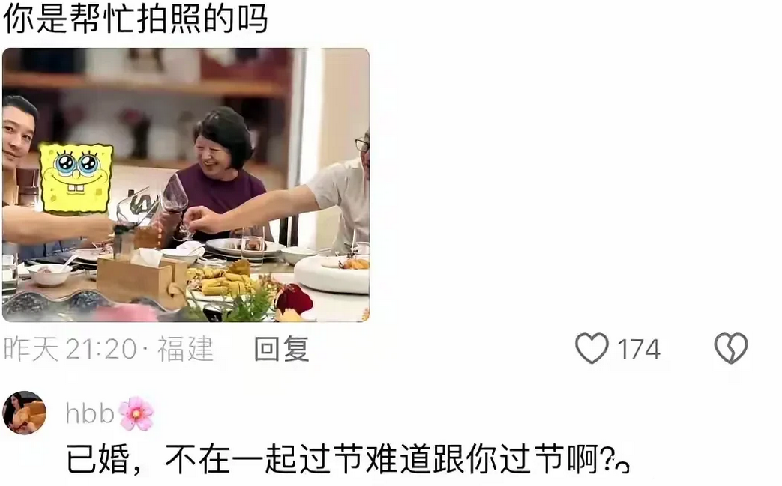Click the pink flower badge beside hbb
The height and width of the screenshot is (486, 782).
(x=136, y=414)
